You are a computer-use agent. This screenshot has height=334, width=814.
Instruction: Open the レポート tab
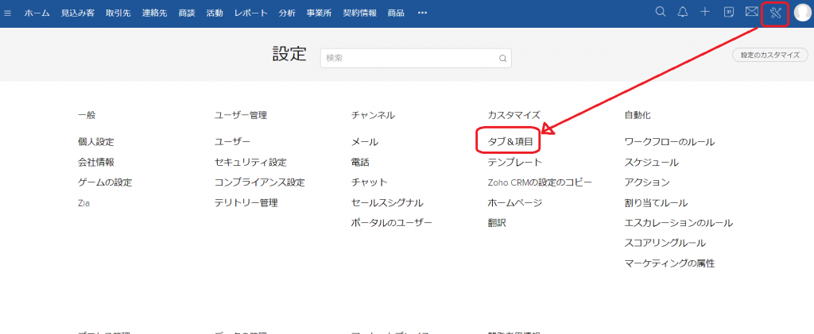click(x=250, y=13)
